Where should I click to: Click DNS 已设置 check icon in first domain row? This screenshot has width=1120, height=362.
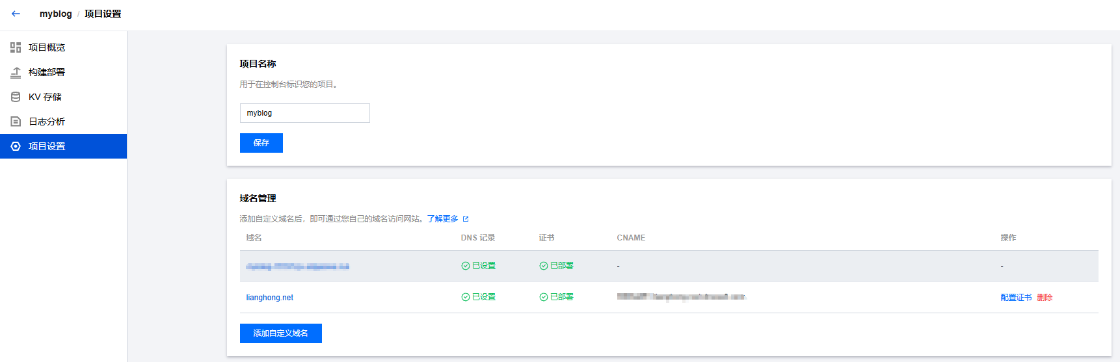point(465,266)
